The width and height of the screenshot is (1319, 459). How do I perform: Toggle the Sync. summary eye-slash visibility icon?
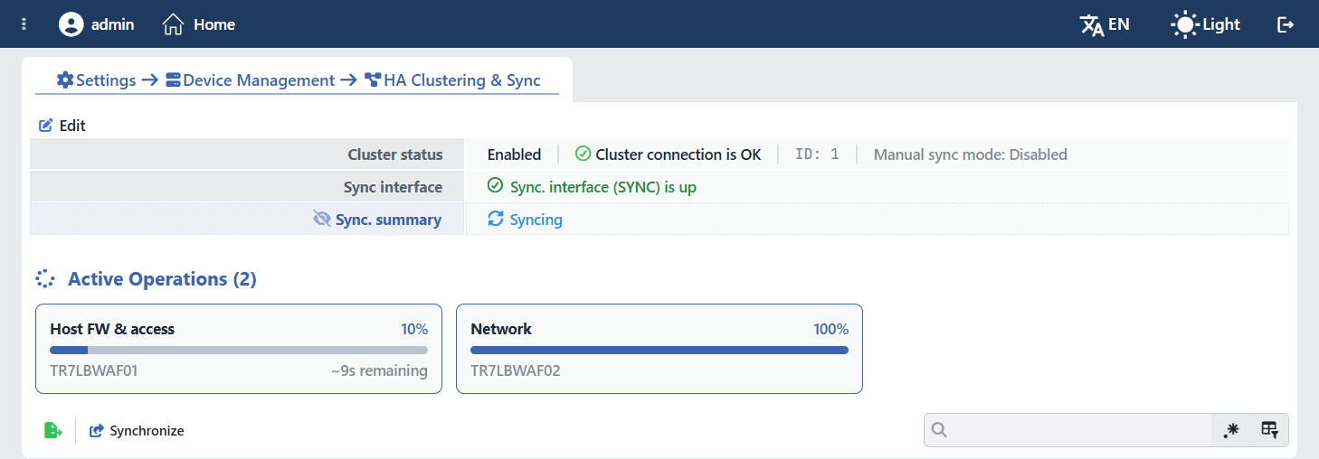point(322,219)
